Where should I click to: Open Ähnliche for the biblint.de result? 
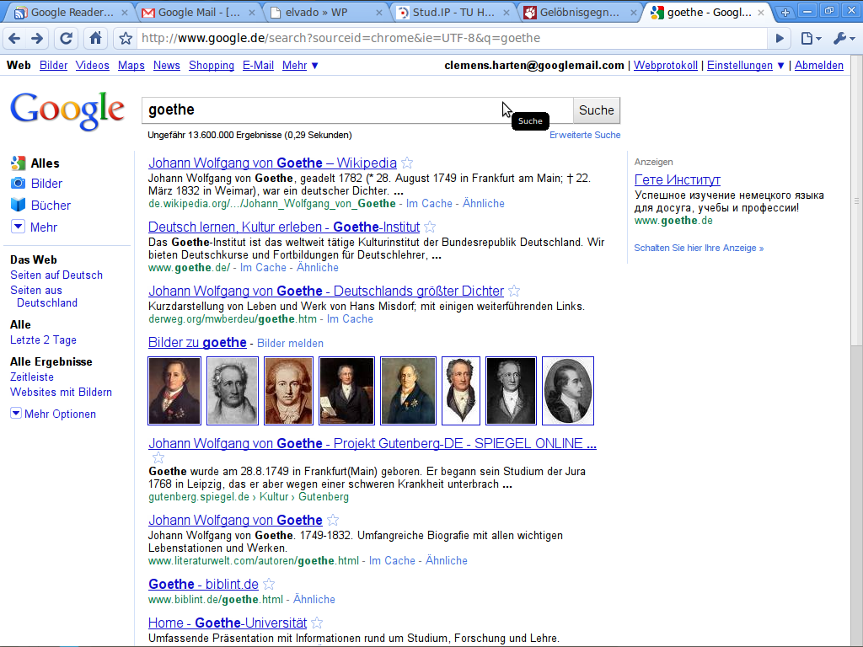[x=314, y=599]
